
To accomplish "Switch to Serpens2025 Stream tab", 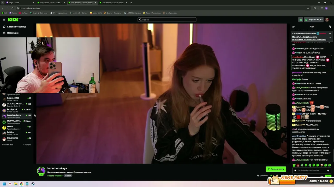I will [x=51, y=3].
